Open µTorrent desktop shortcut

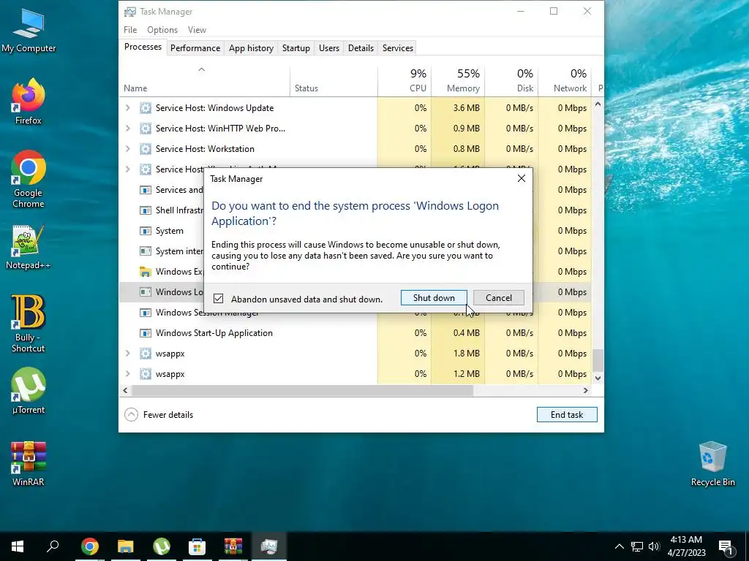[x=29, y=391]
